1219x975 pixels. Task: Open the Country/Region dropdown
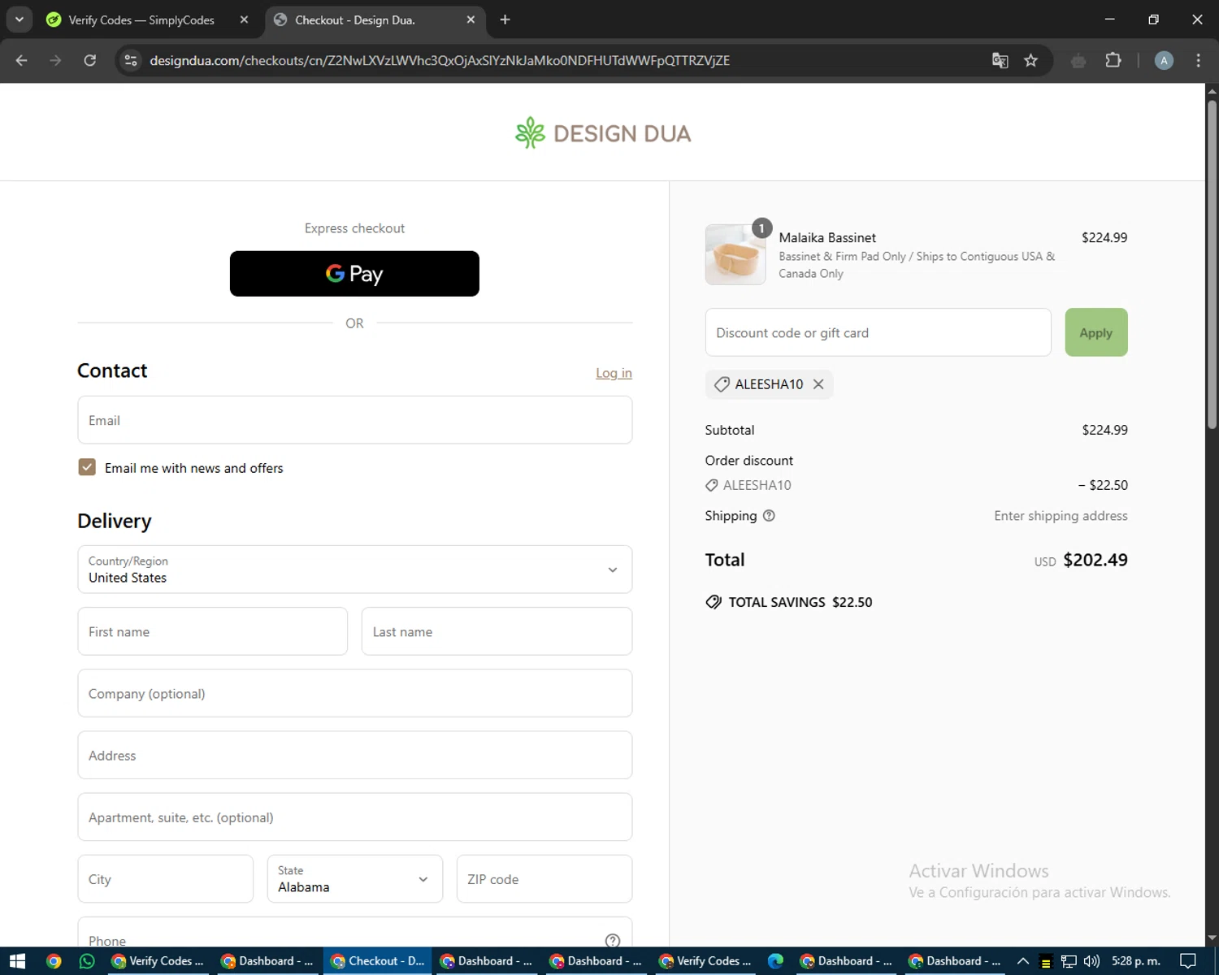click(x=355, y=570)
